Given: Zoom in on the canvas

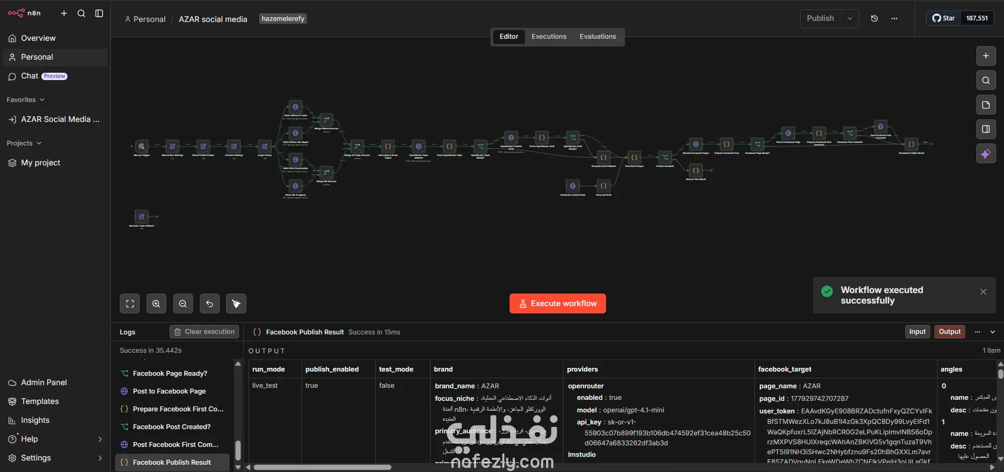Looking at the screenshot, I should click(x=156, y=304).
